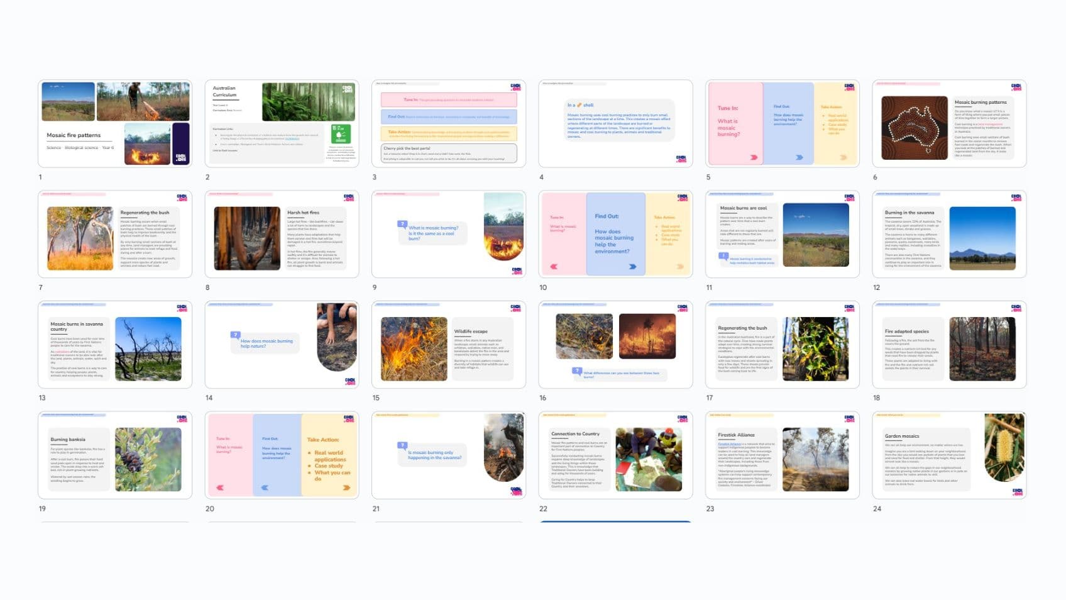
Task: Select slide 3 with the coloured section bars
Action: click(448, 123)
